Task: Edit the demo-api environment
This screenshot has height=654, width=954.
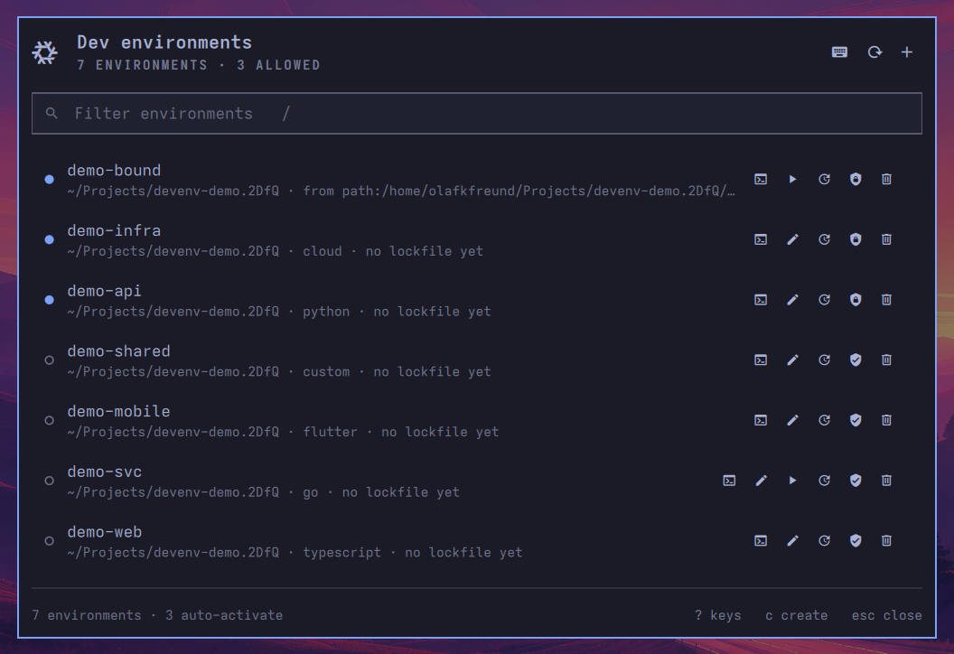Action: pyautogui.click(x=792, y=299)
